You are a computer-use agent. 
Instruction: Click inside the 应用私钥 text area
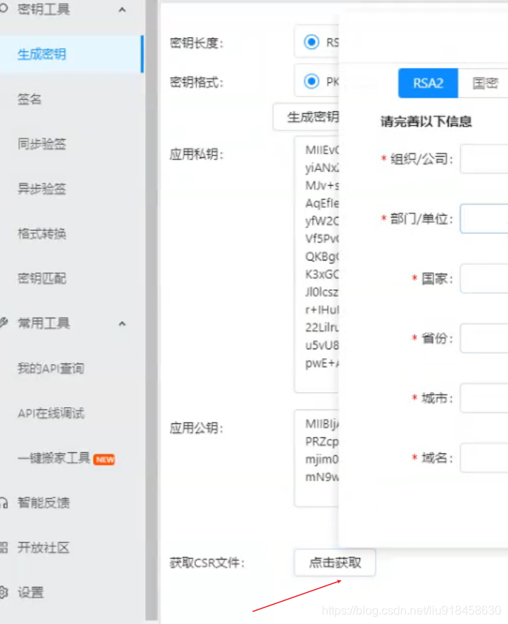point(316,264)
